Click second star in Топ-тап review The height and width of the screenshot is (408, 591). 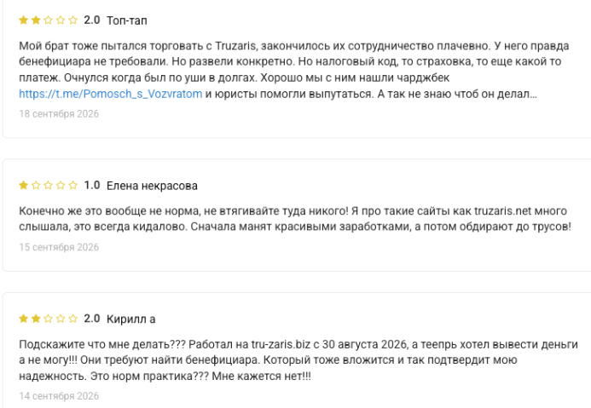click(x=36, y=20)
